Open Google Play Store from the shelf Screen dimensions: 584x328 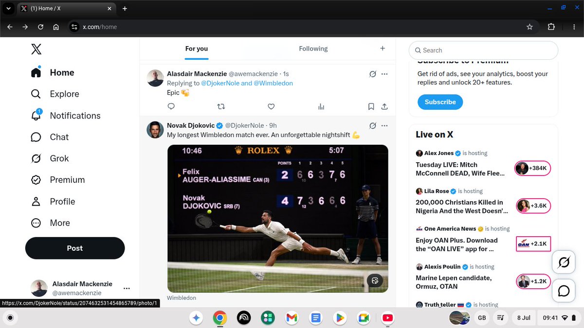point(339,318)
